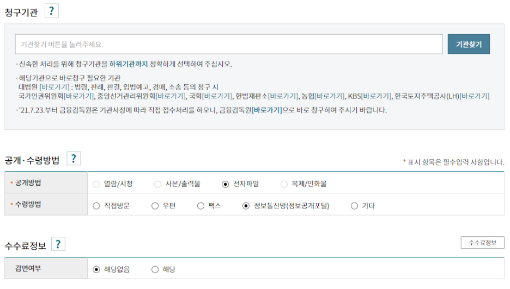
Task: Open KBS 바로가기 link
Action: (x=377, y=97)
